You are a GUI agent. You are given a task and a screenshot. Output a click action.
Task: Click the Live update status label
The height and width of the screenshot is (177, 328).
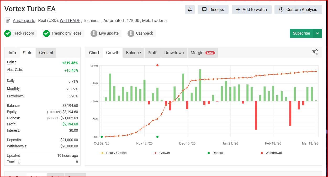pyautogui.click(x=109, y=33)
